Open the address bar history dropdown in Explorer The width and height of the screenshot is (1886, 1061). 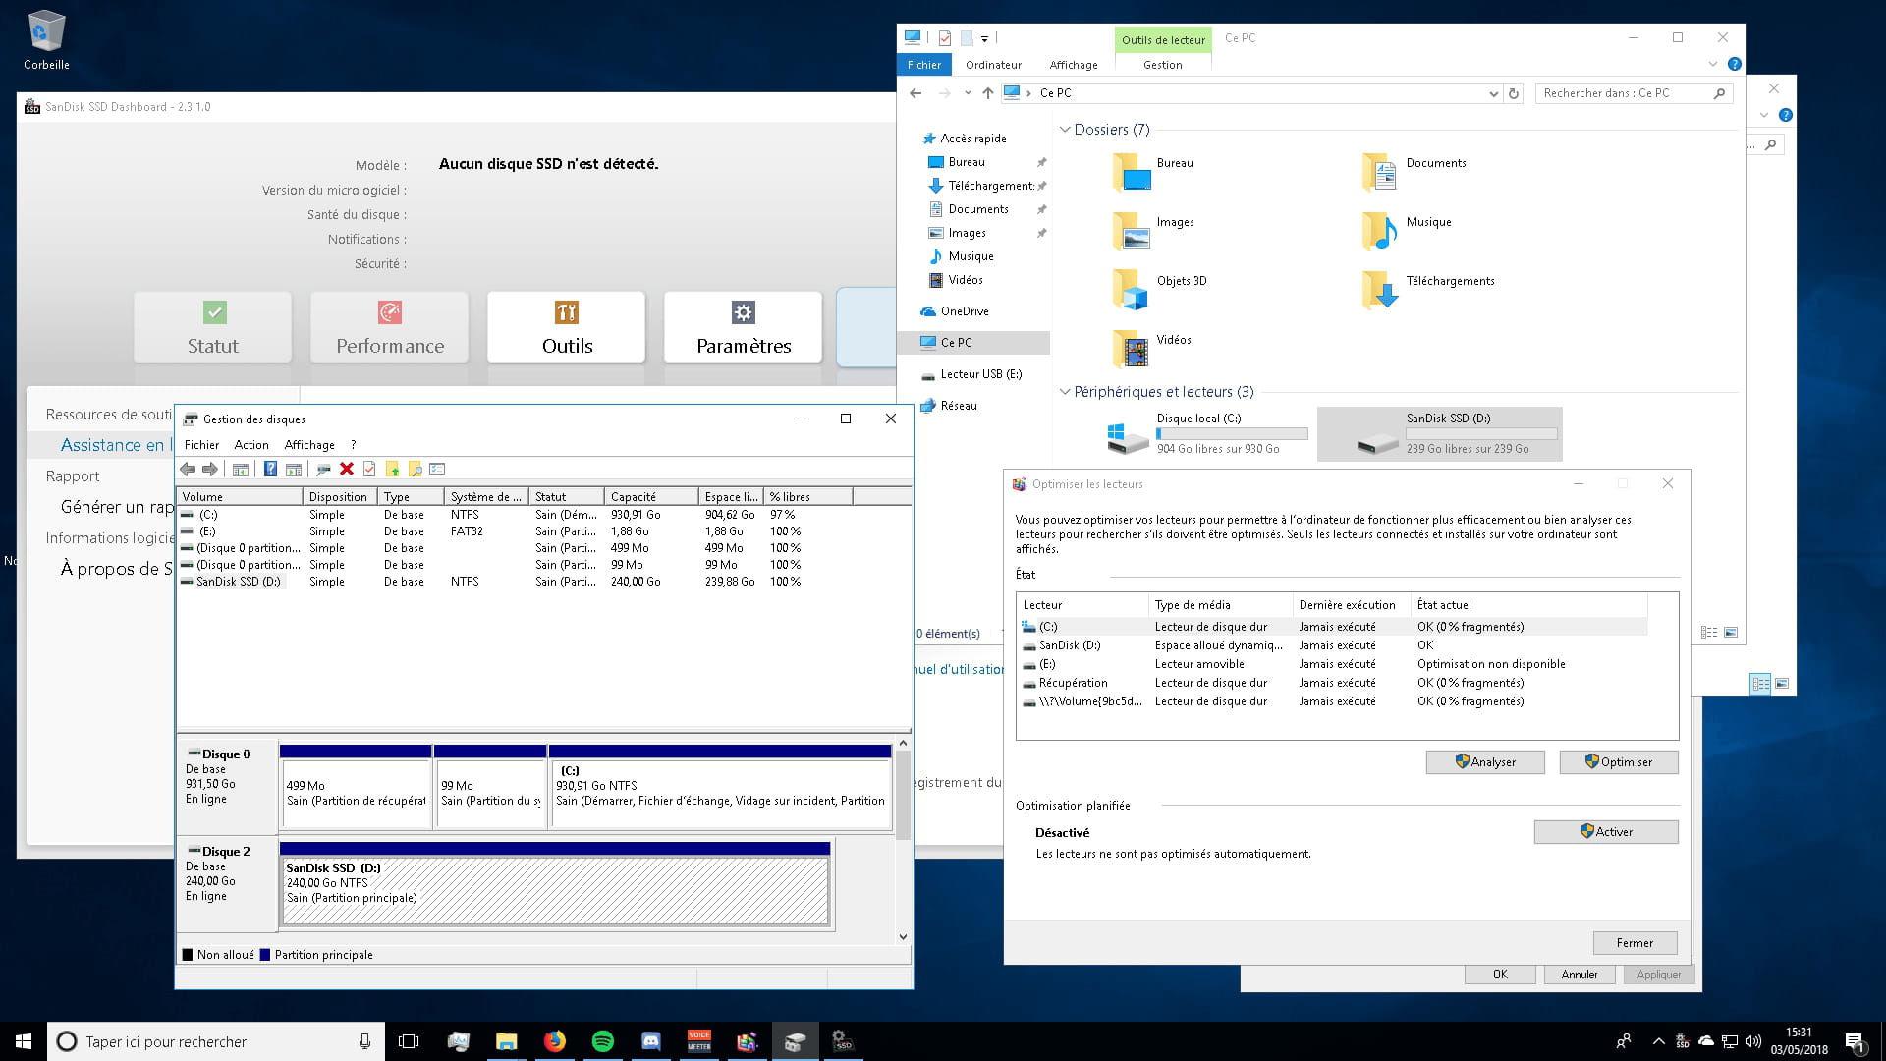click(x=1494, y=93)
